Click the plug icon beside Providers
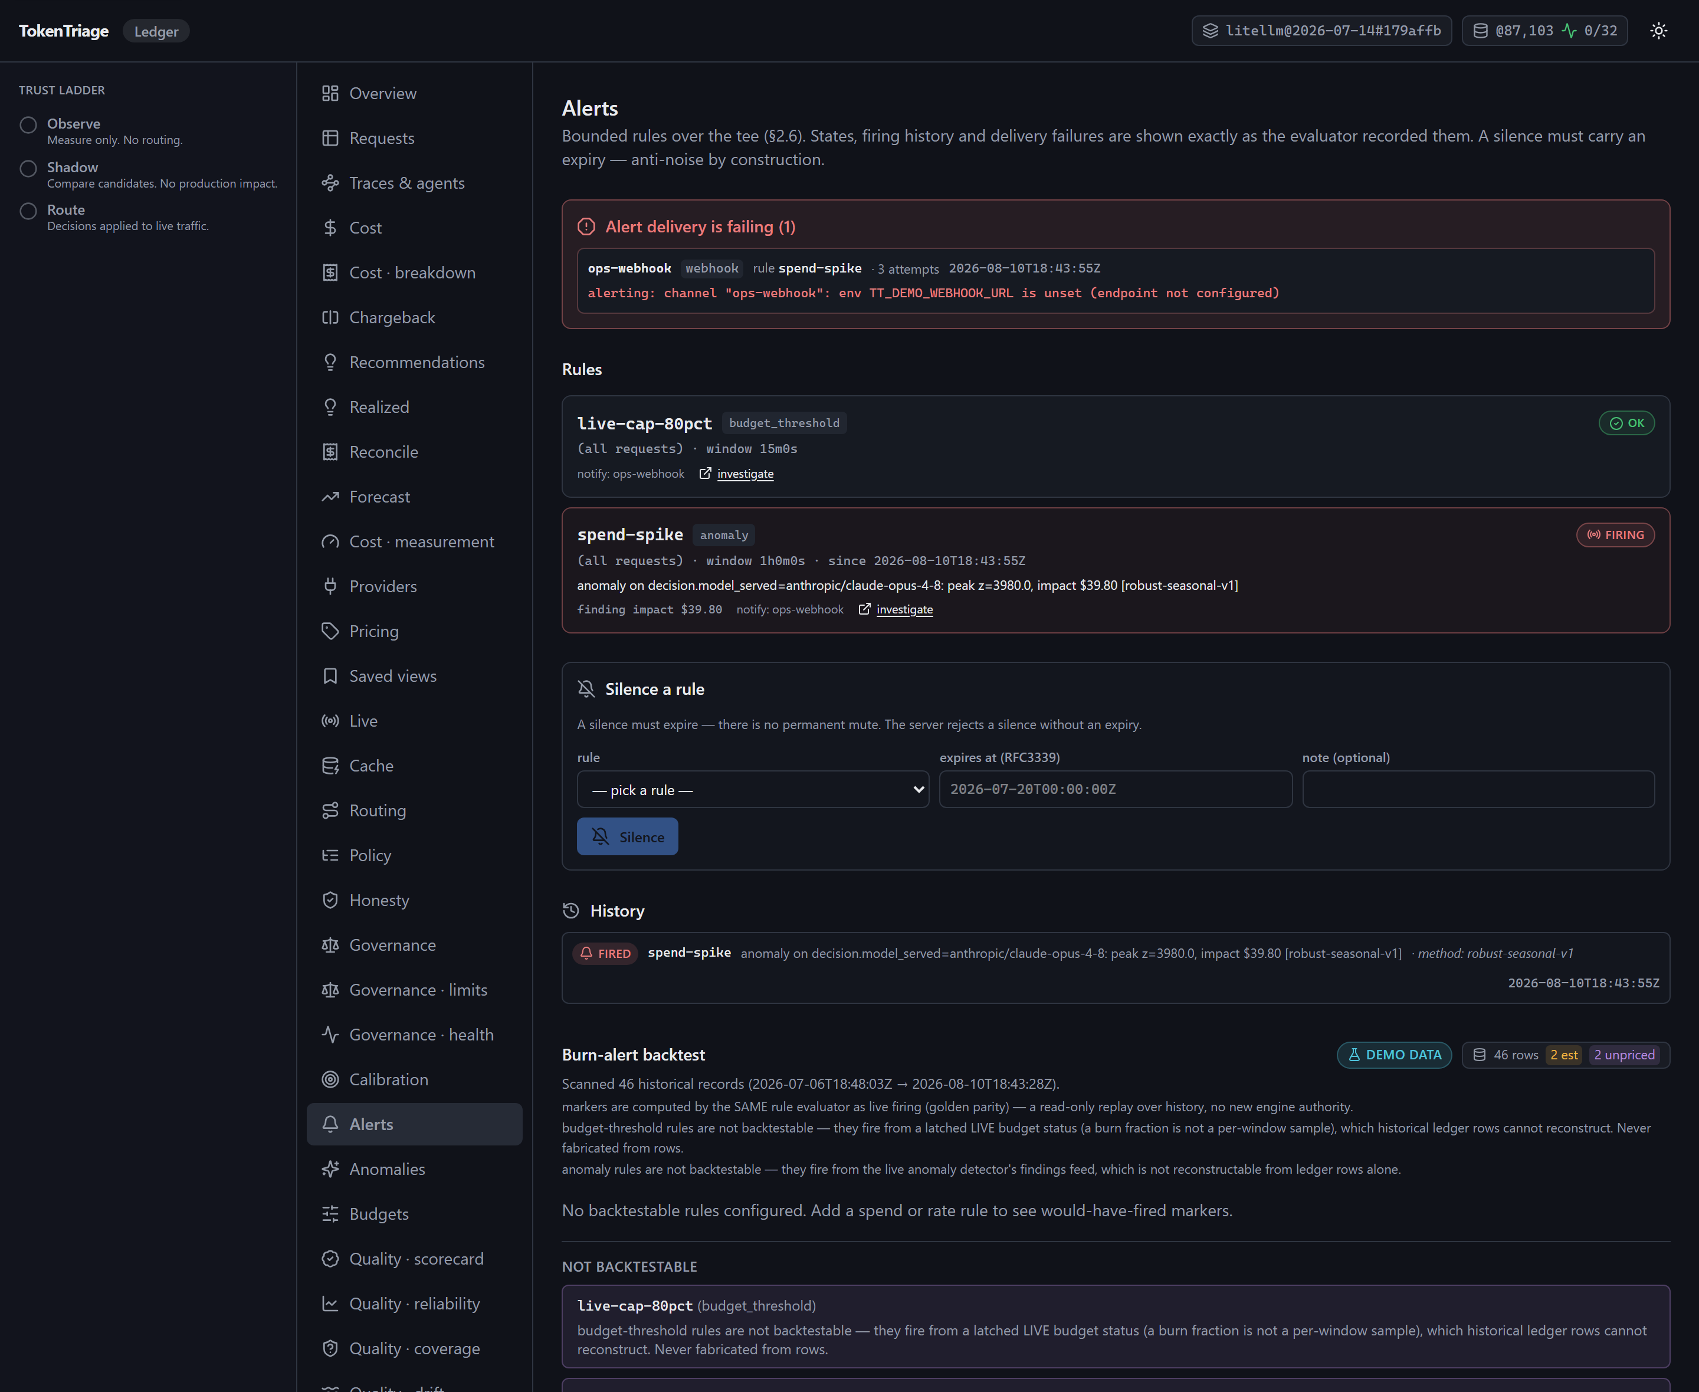This screenshot has height=1392, width=1699. point(330,587)
